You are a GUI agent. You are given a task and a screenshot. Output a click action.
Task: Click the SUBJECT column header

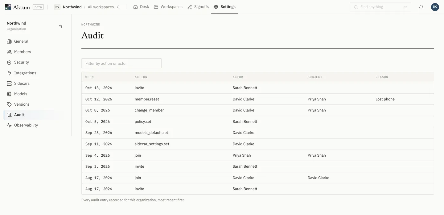(315, 77)
